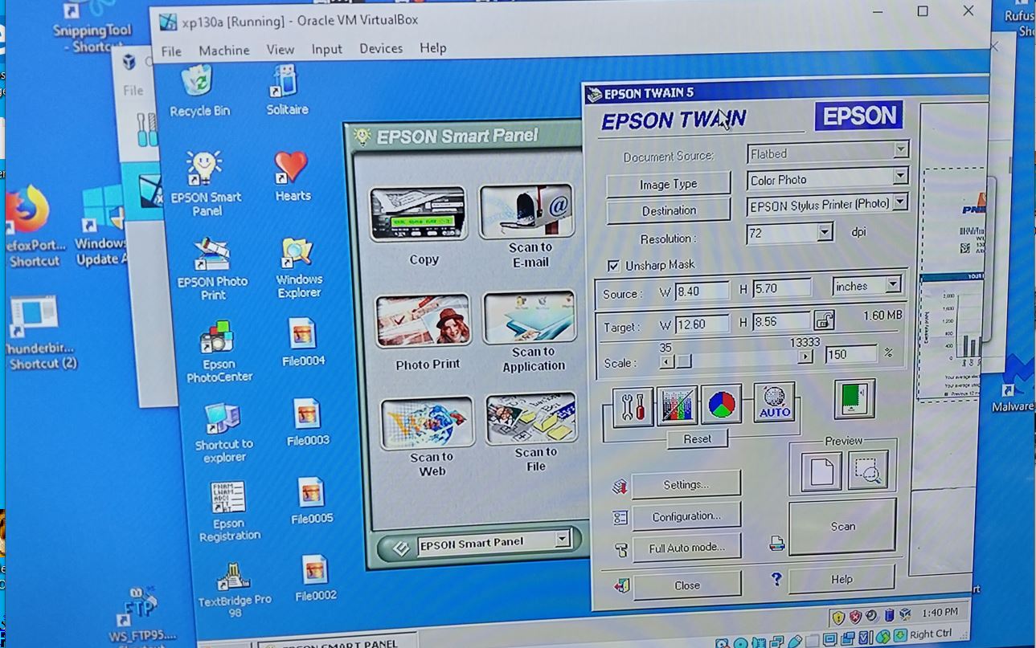Open the inches units dropdown
1036x648 pixels.
click(x=893, y=285)
